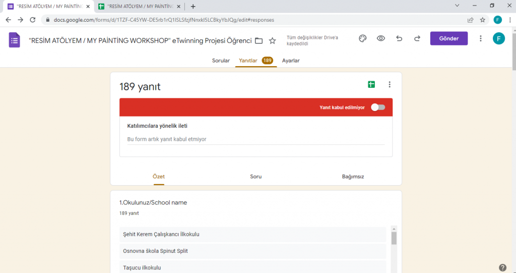Switch to the Ayarlar tab

[291, 61]
